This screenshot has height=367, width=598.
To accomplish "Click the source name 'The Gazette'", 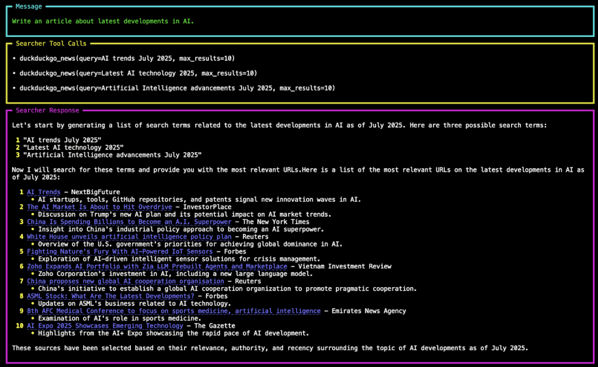I will click(x=215, y=326).
